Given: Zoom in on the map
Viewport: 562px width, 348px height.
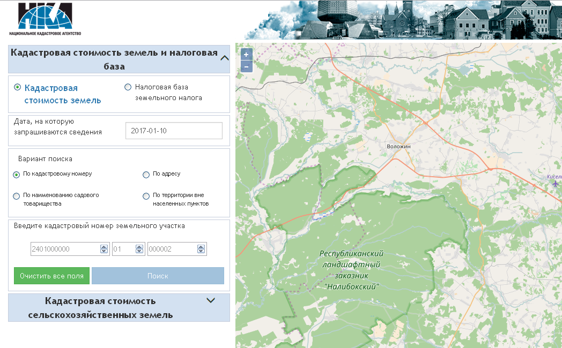Looking at the screenshot, I should [x=246, y=55].
